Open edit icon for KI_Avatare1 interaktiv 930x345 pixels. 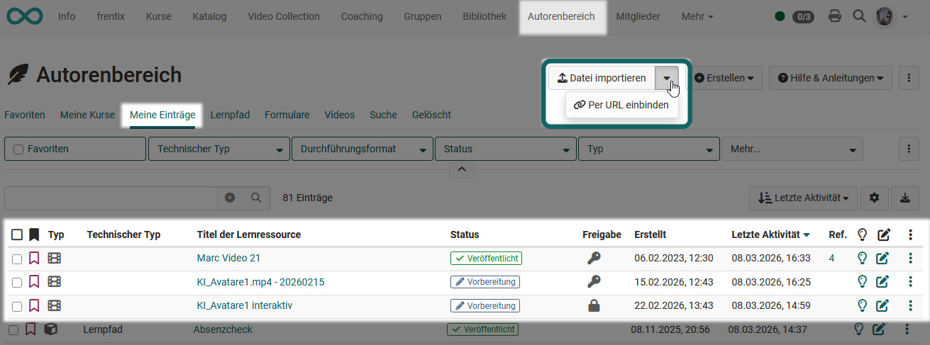click(882, 306)
